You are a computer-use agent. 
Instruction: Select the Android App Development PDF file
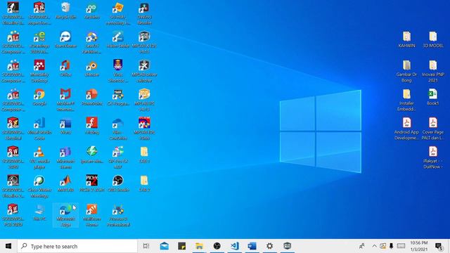[406, 129]
